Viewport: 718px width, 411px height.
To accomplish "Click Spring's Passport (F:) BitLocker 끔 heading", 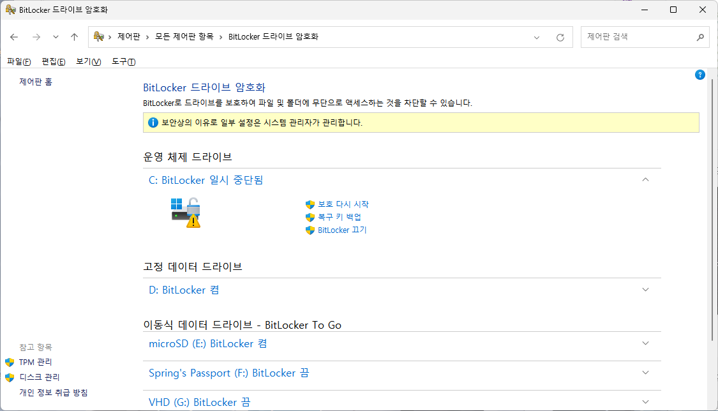I will (x=228, y=373).
